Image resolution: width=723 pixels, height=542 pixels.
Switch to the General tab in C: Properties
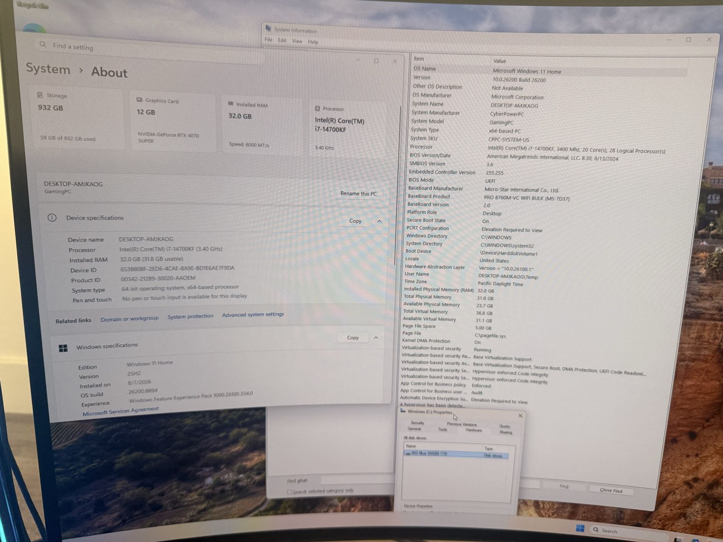click(x=414, y=429)
